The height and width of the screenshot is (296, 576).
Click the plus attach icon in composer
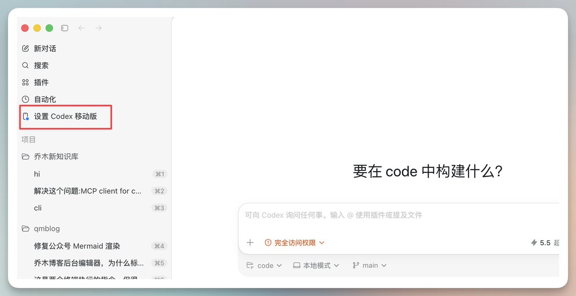point(250,243)
